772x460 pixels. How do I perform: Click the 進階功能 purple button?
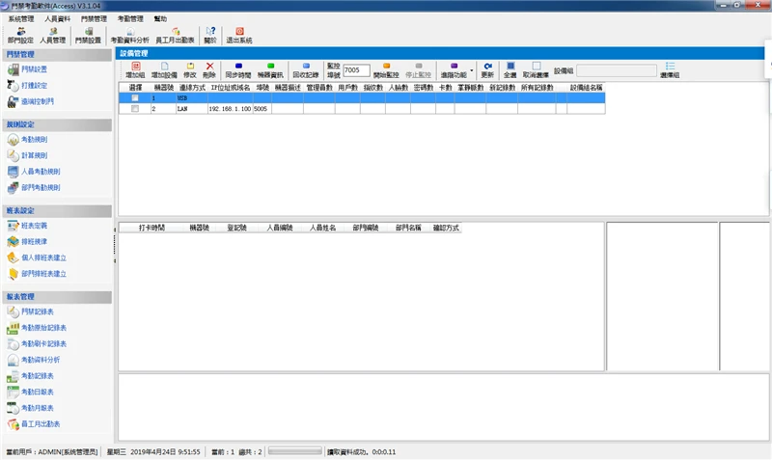[454, 70]
